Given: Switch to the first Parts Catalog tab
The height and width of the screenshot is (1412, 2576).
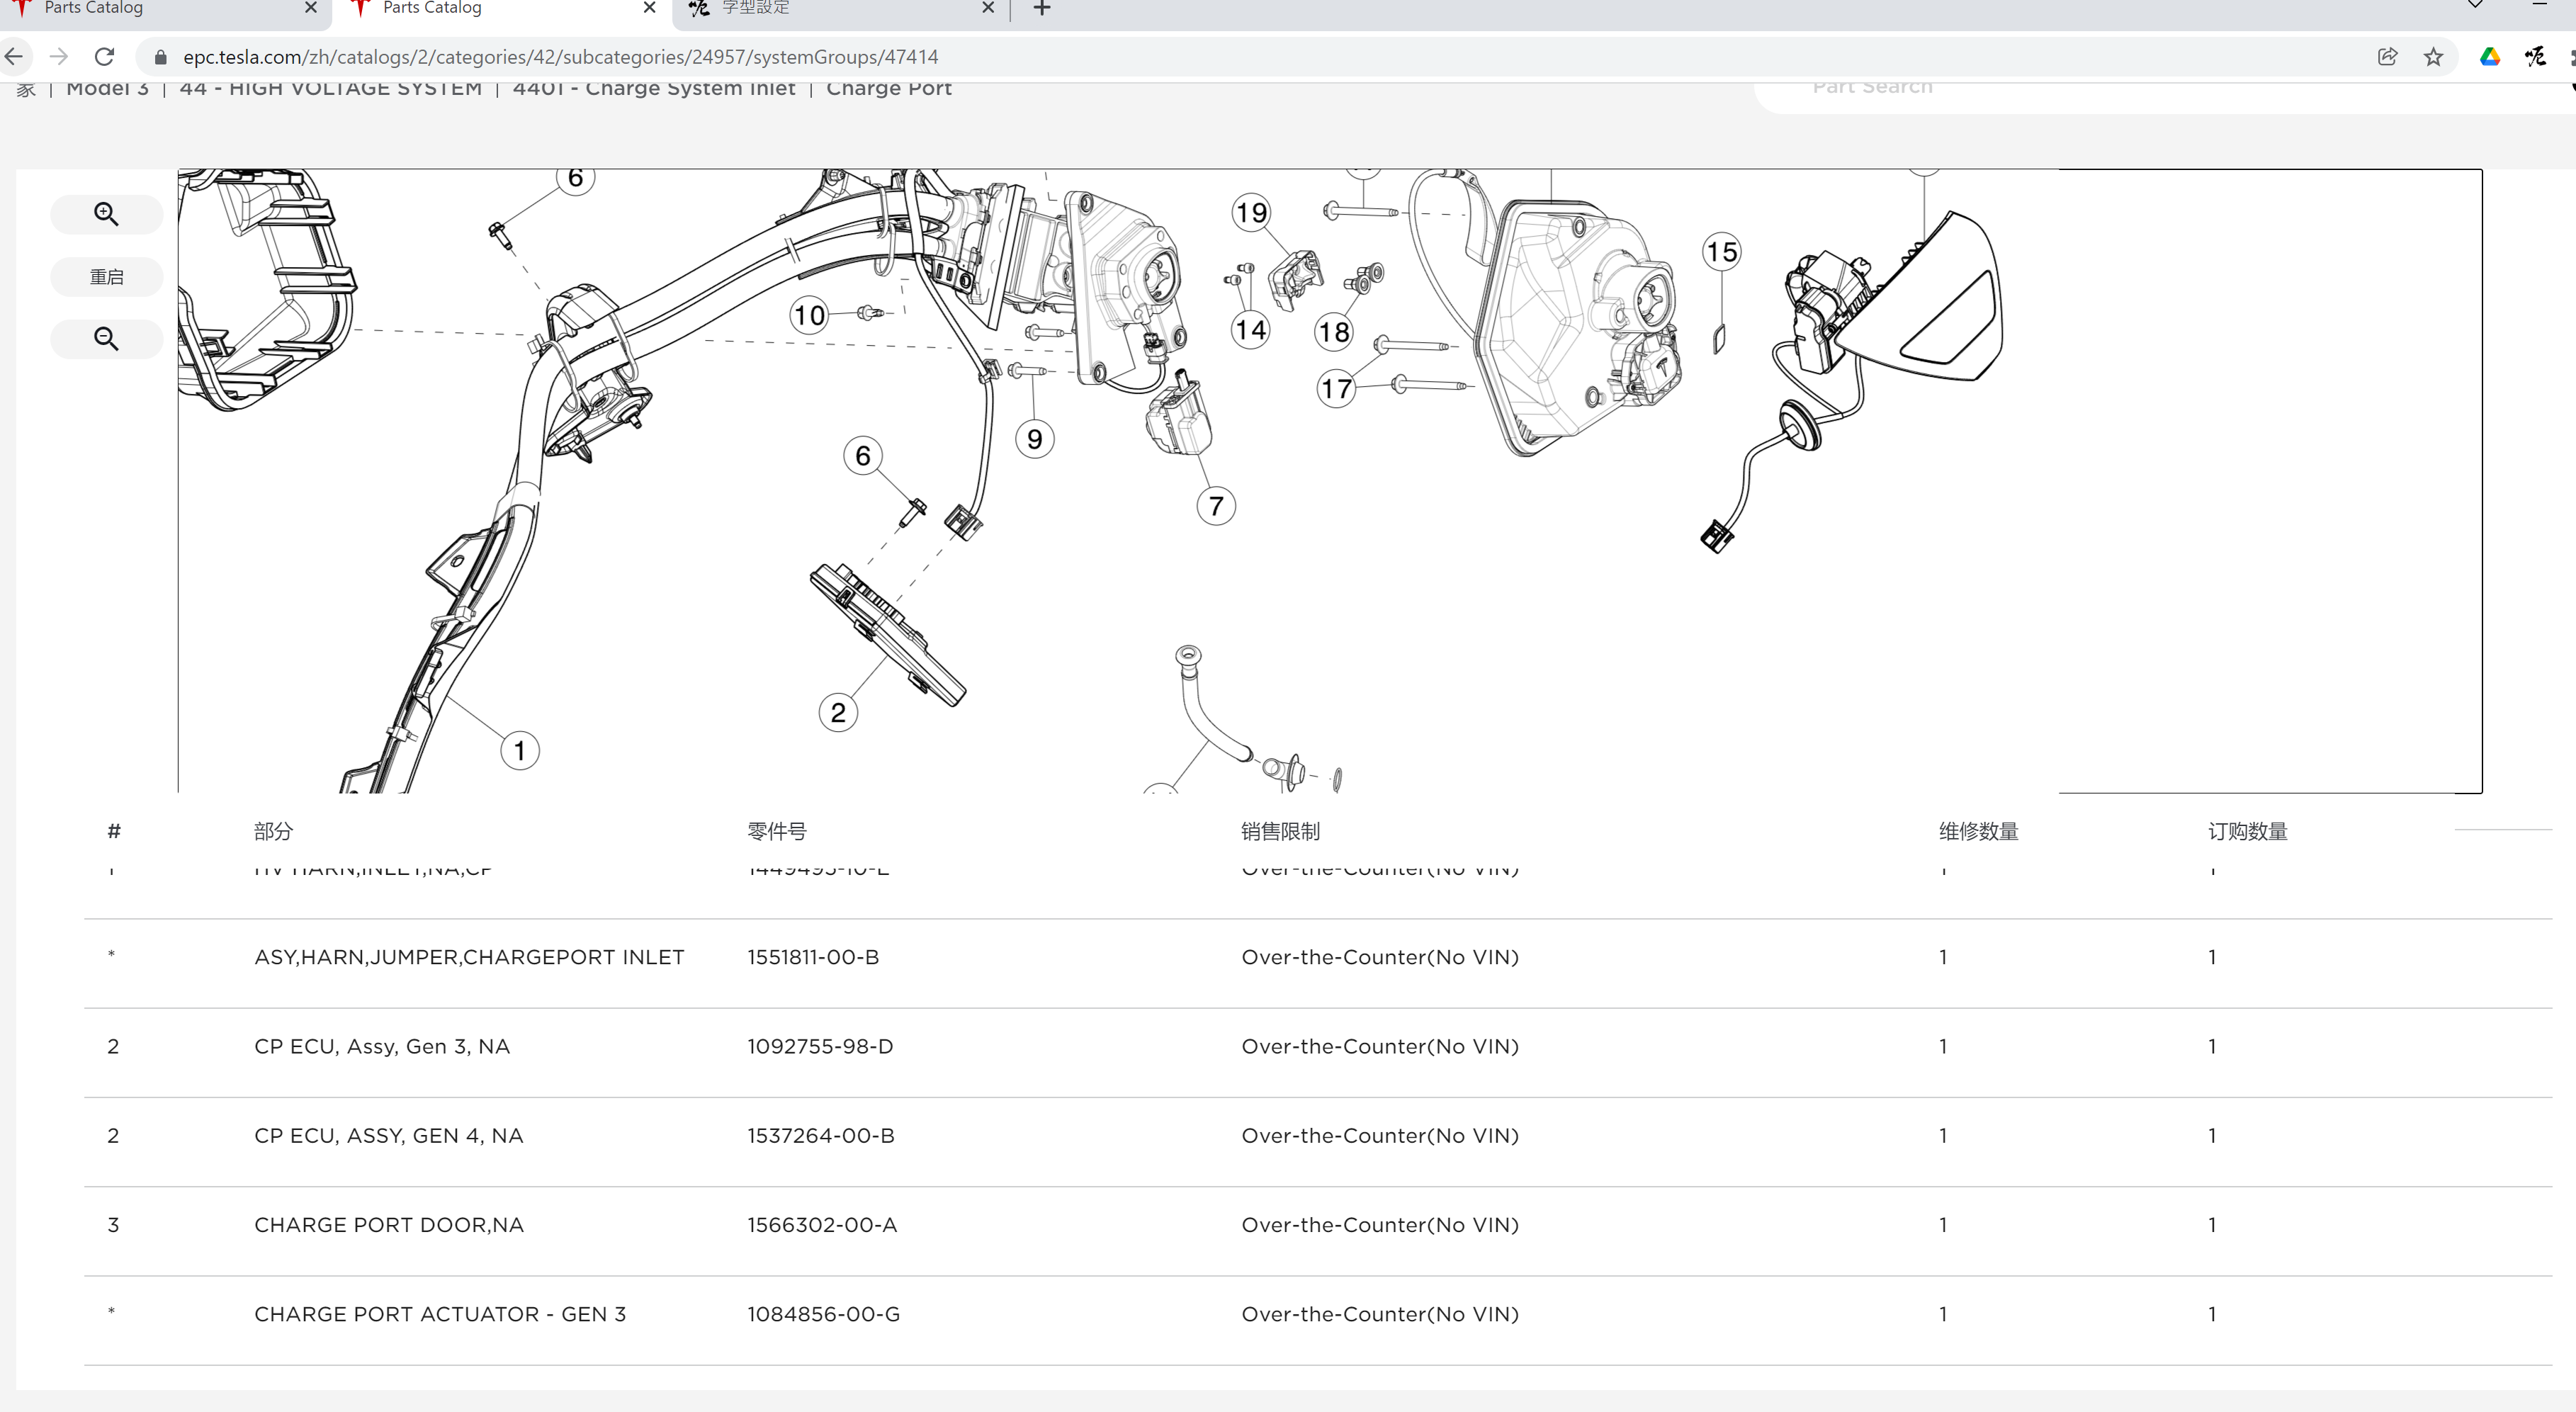Looking at the screenshot, I should 93,9.
